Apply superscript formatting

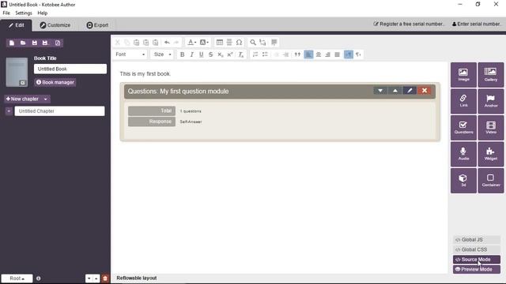[x=230, y=54]
